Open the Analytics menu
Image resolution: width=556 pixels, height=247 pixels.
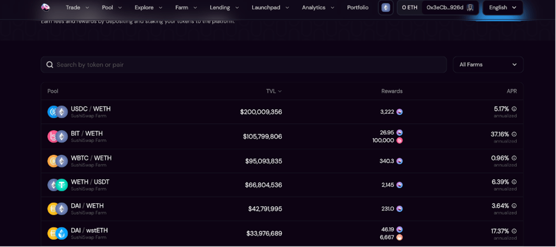coord(318,7)
